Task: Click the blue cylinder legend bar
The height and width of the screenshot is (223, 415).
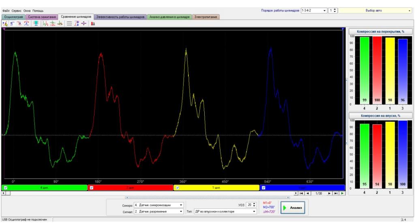Action: [302, 188]
